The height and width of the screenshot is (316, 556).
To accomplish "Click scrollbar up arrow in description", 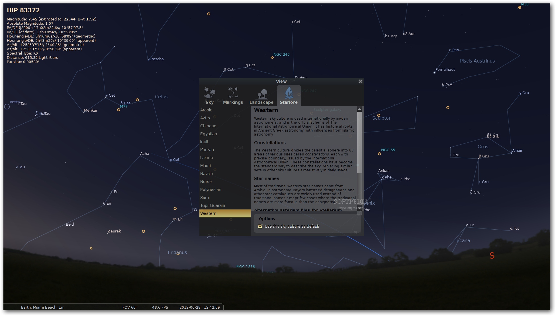I will tap(359, 109).
